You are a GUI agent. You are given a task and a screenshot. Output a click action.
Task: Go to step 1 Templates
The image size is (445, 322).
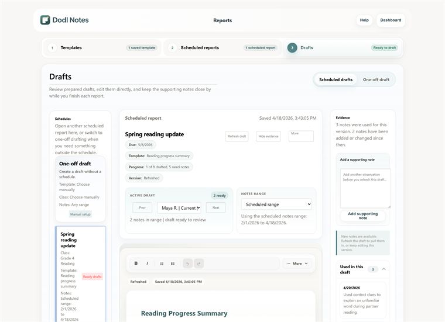[x=102, y=47]
